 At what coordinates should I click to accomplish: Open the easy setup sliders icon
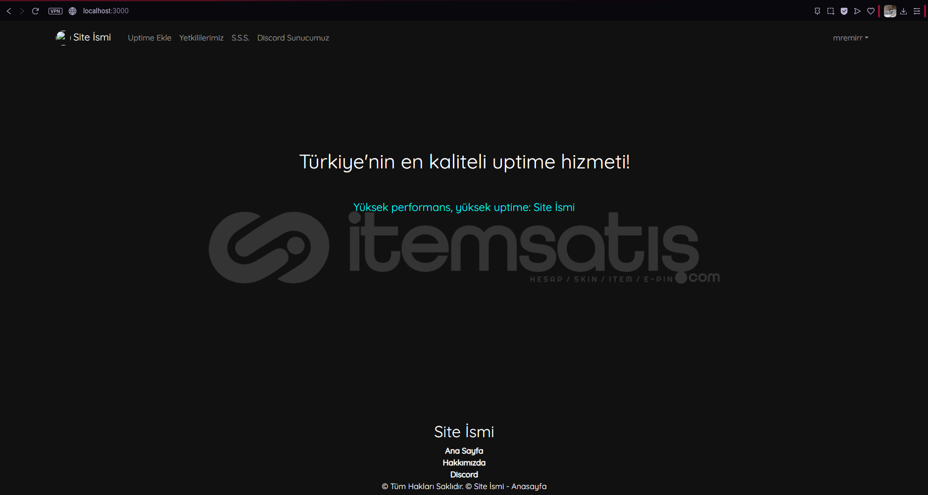tap(917, 11)
